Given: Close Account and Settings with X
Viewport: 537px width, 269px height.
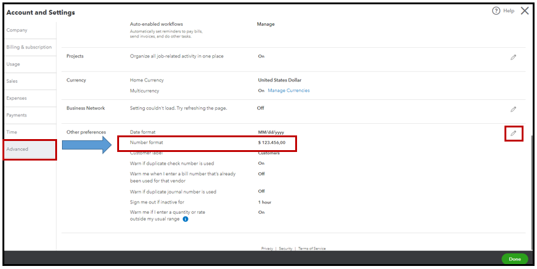Looking at the screenshot, I should click(x=525, y=11).
